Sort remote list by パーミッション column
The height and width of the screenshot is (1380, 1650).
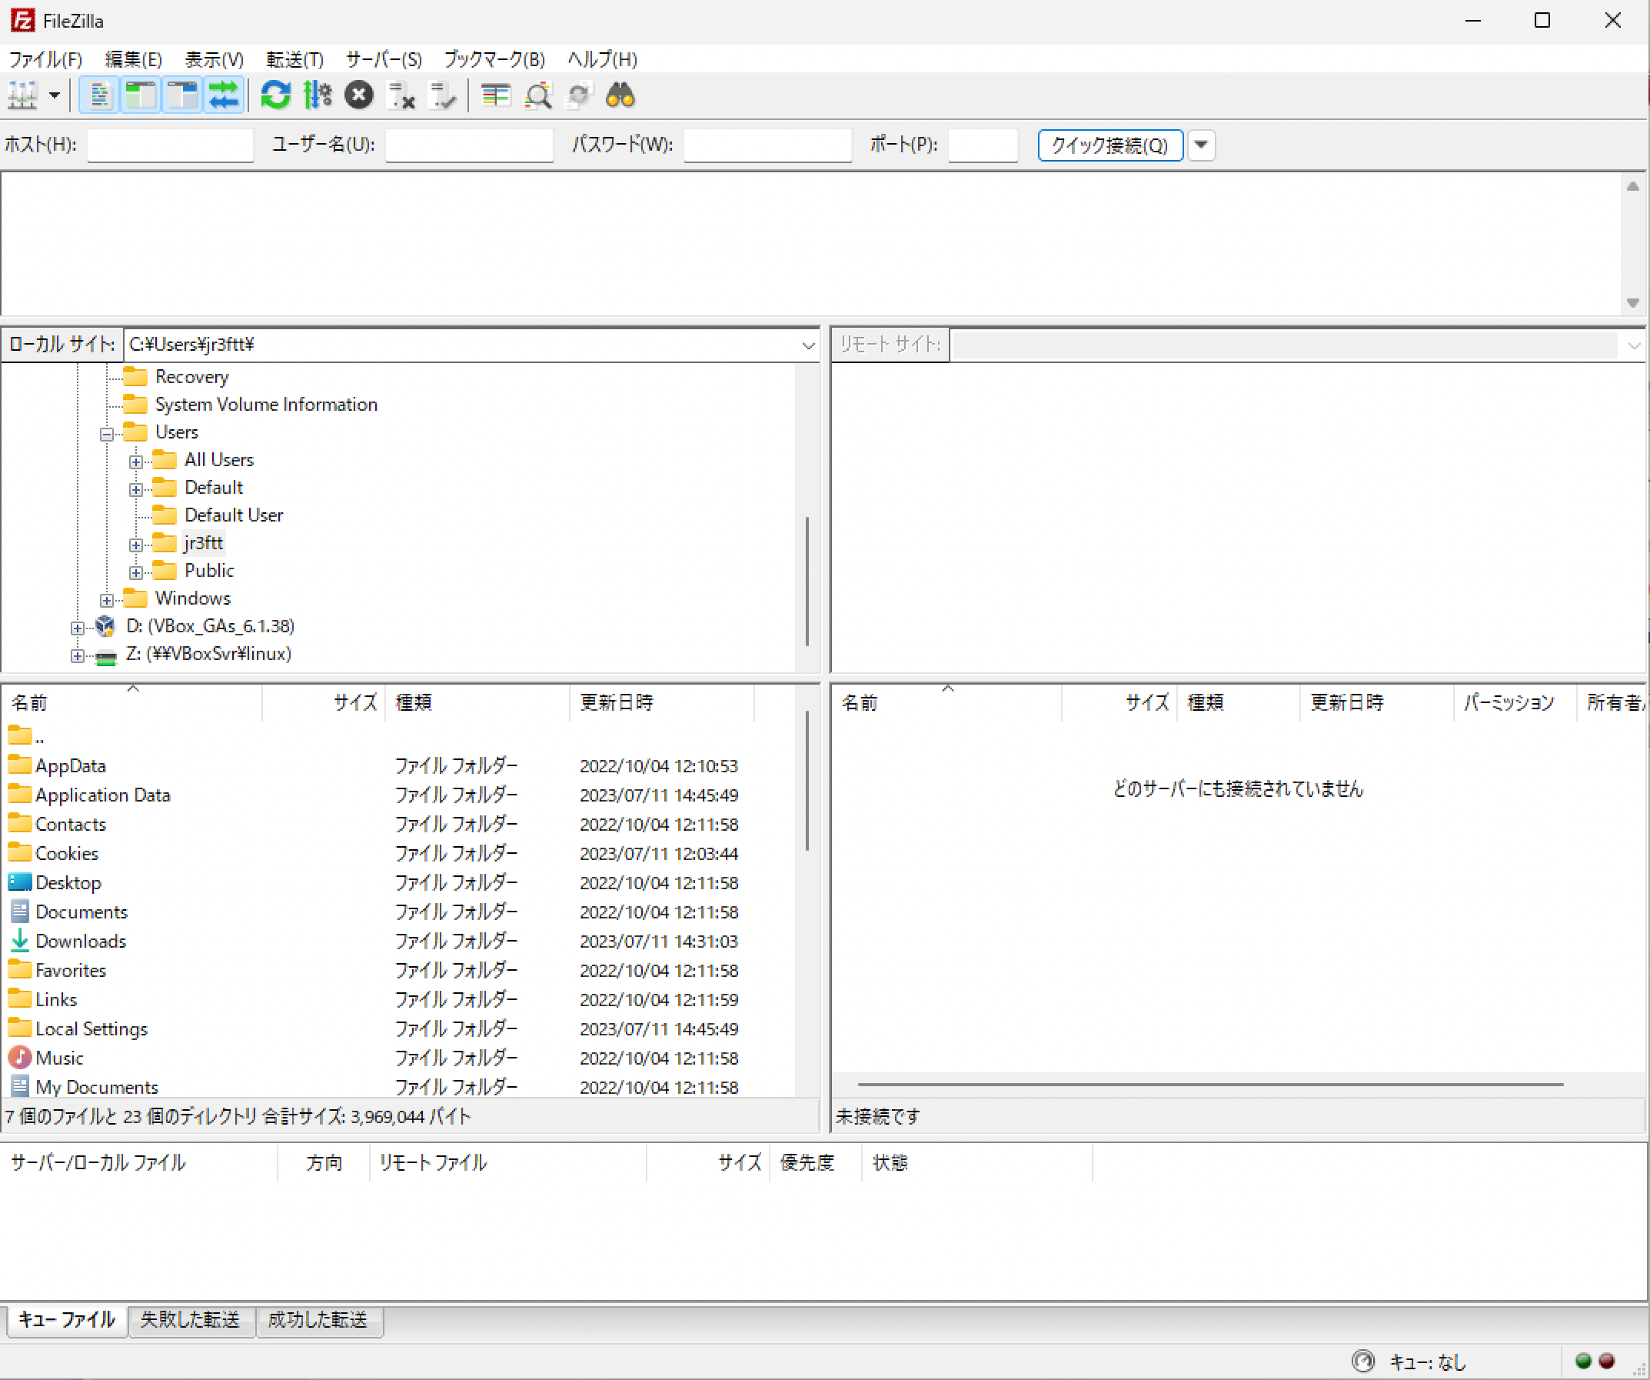(1515, 702)
